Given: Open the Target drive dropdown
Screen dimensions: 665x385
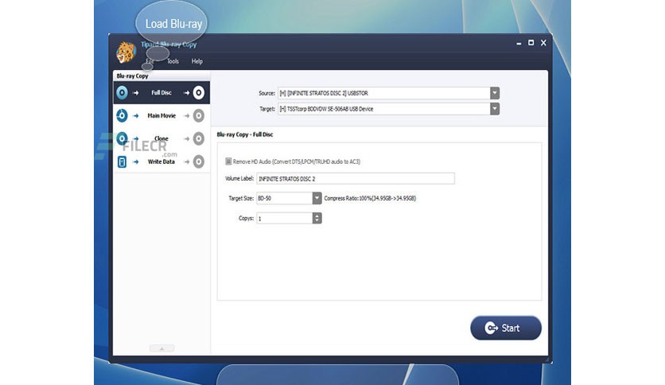Looking at the screenshot, I should coord(495,108).
